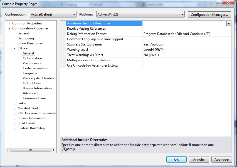
Task: Click the Configuration Manager button
Action: point(209,14)
